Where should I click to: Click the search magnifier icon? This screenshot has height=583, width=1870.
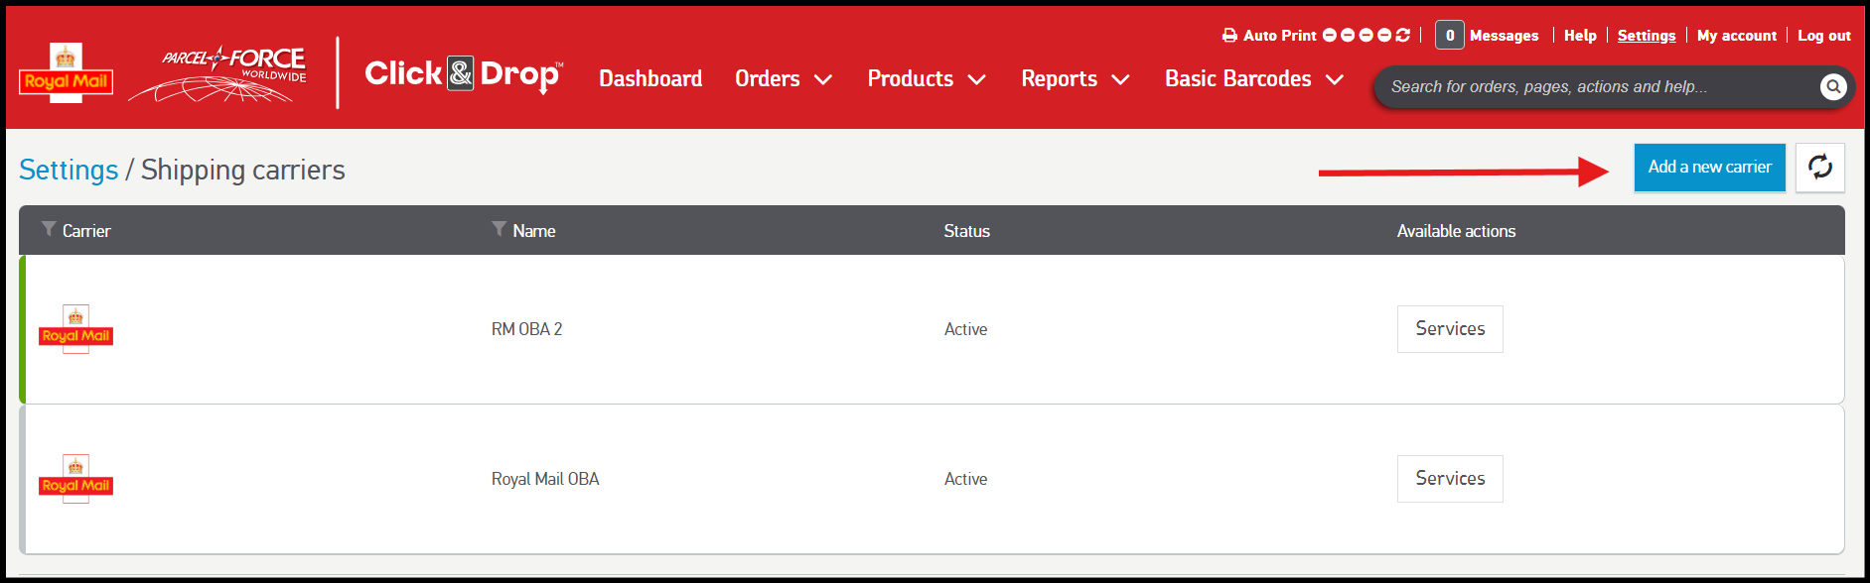pos(1832,87)
